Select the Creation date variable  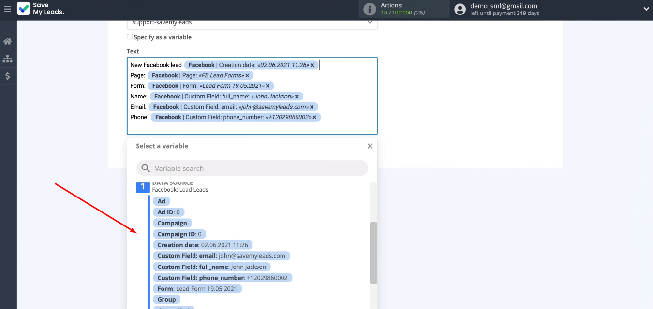click(203, 245)
